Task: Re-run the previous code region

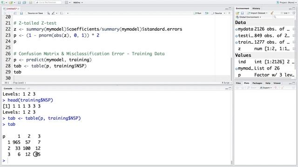Action: (x=207, y=13)
